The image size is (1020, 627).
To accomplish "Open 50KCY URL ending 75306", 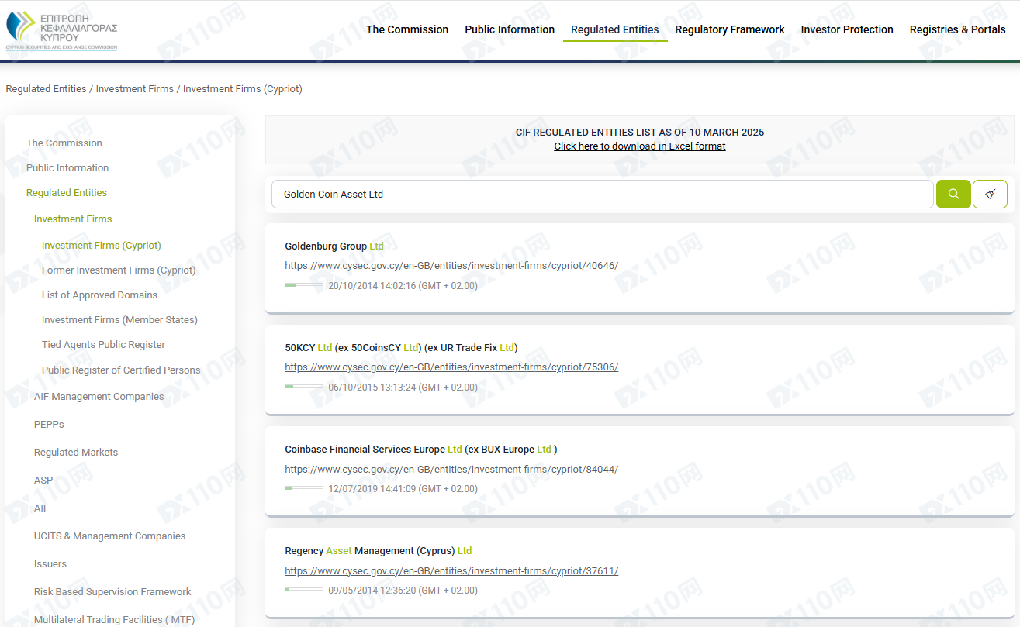I will click(x=451, y=367).
